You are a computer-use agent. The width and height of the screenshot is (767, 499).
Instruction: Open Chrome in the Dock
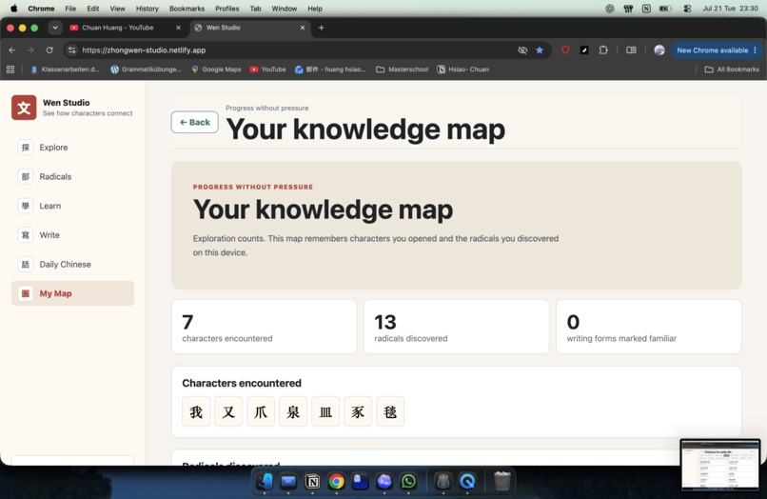pyautogui.click(x=337, y=482)
